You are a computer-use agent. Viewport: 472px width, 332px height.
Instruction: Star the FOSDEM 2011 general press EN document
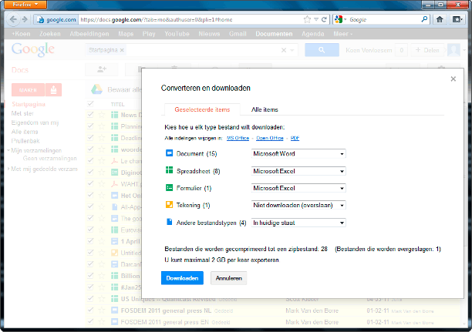(x=102, y=322)
